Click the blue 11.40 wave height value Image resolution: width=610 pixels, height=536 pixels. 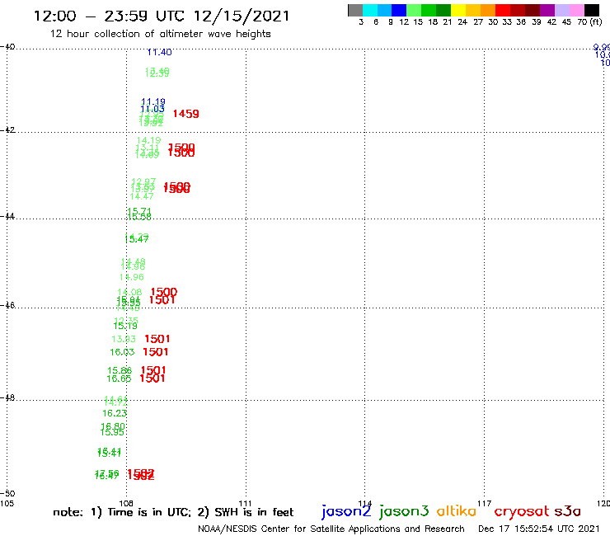pyautogui.click(x=159, y=52)
